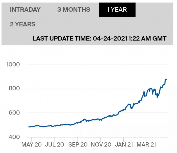The width and height of the screenshot is (178, 153).
Task: Click the JUL 20 x-axis label
Action: pos(54,145)
